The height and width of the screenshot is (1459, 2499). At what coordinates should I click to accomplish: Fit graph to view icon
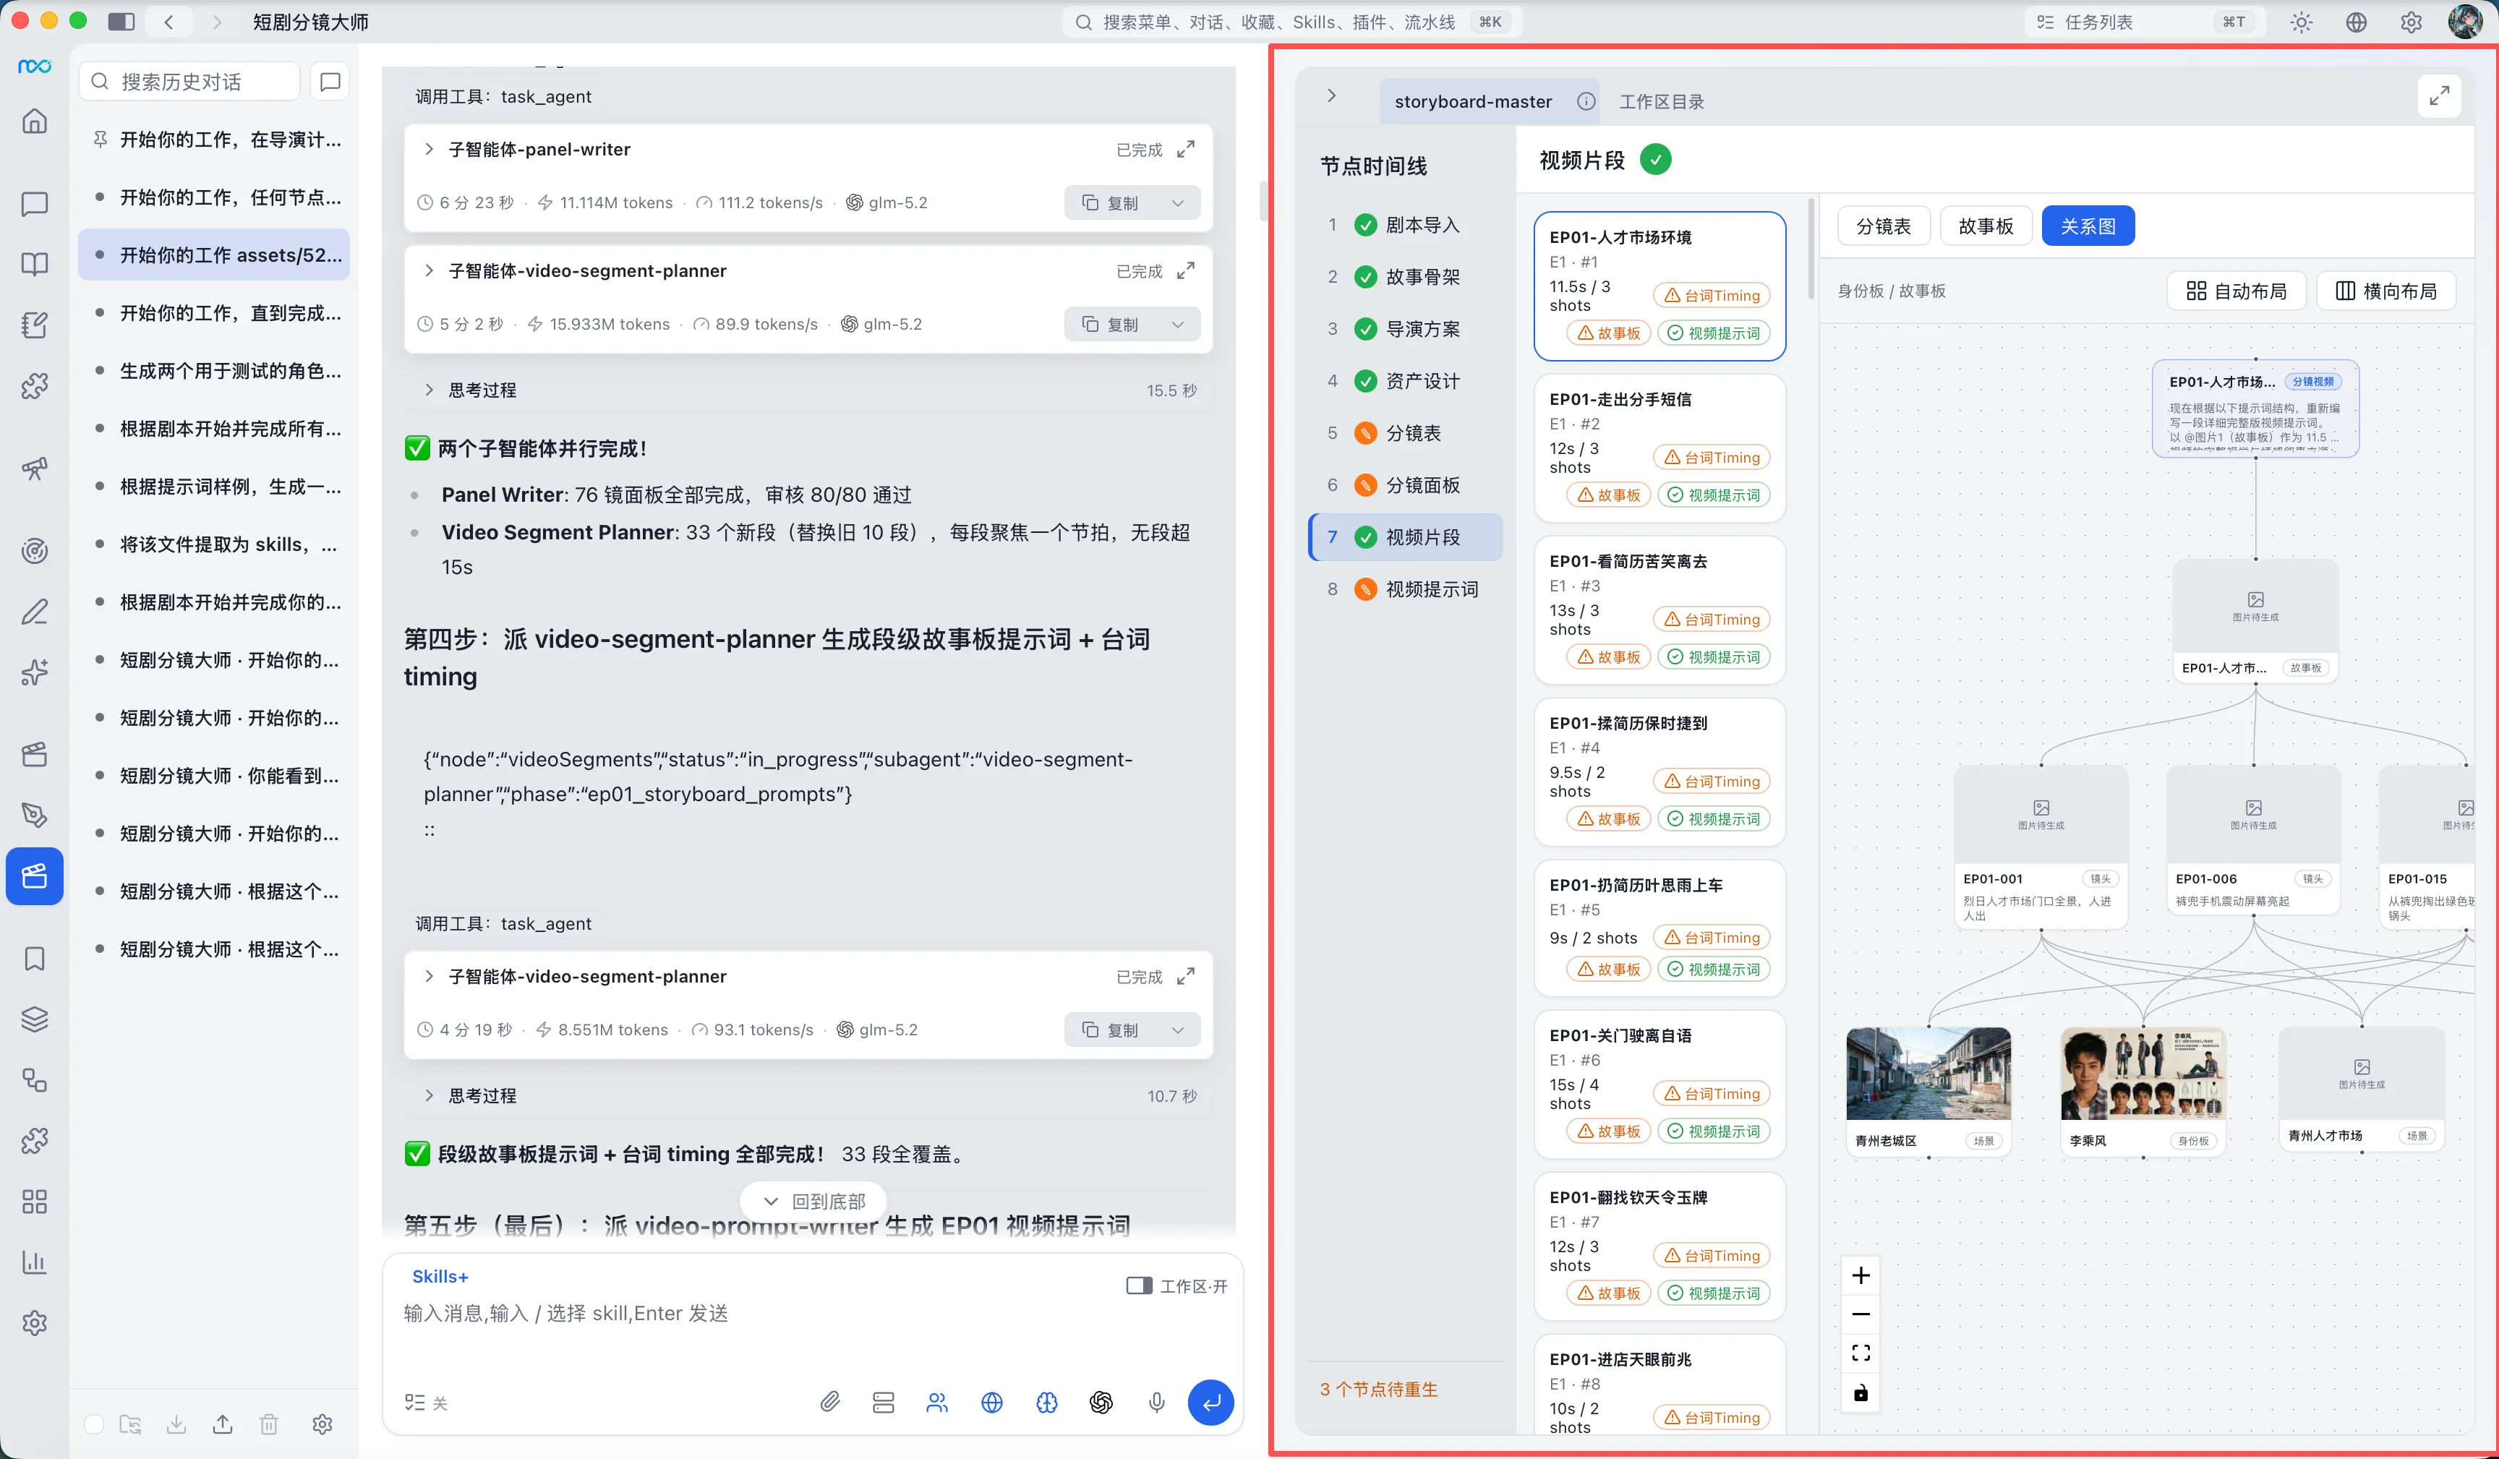pyautogui.click(x=1861, y=1353)
